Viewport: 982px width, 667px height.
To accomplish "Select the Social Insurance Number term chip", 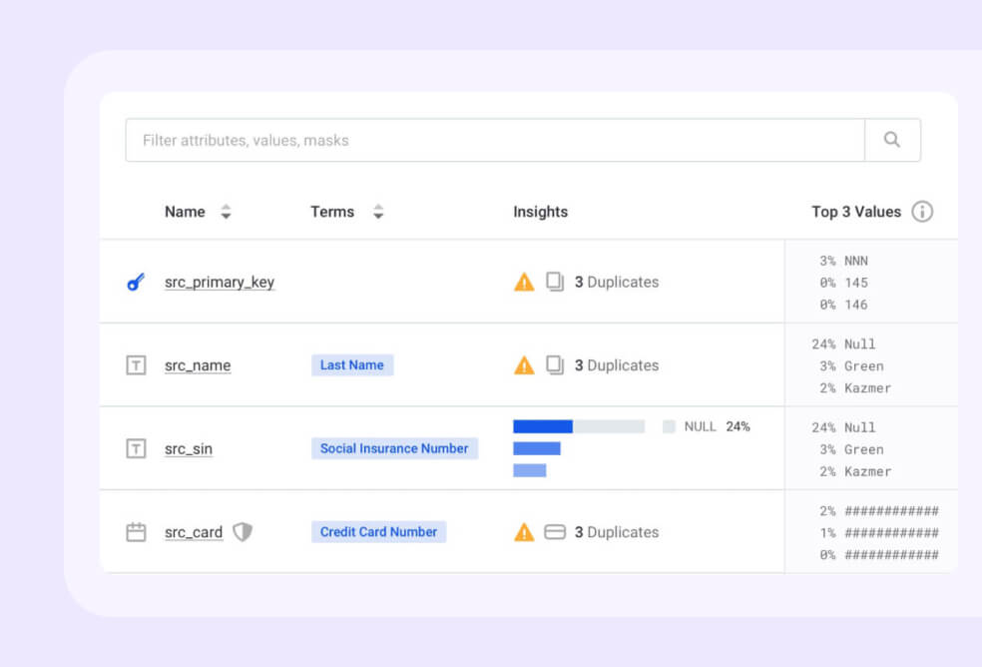I will 394,448.
